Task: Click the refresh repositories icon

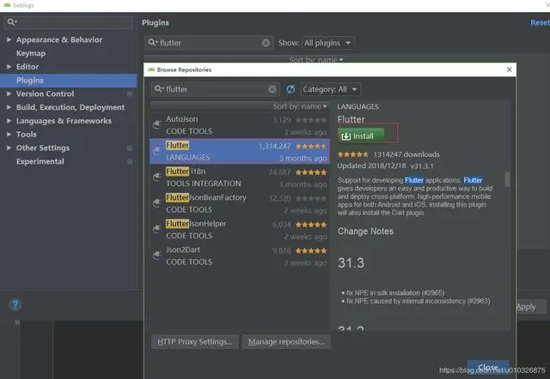Action: click(290, 89)
